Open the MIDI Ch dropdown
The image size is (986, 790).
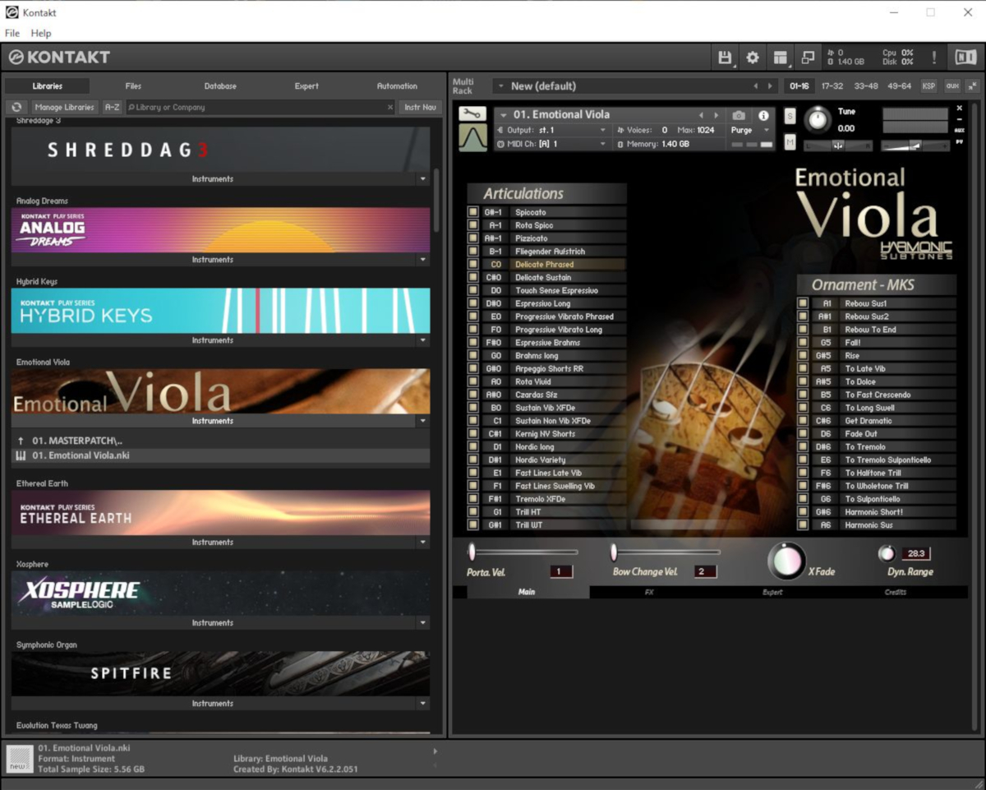pyautogui.click(x=555, y=144)
